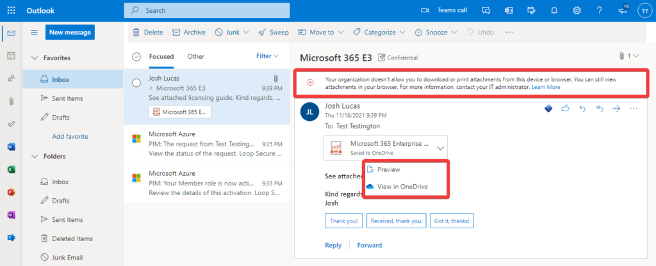Launch Excel from the left rail

pyautogui.click(x=12, y=169)
